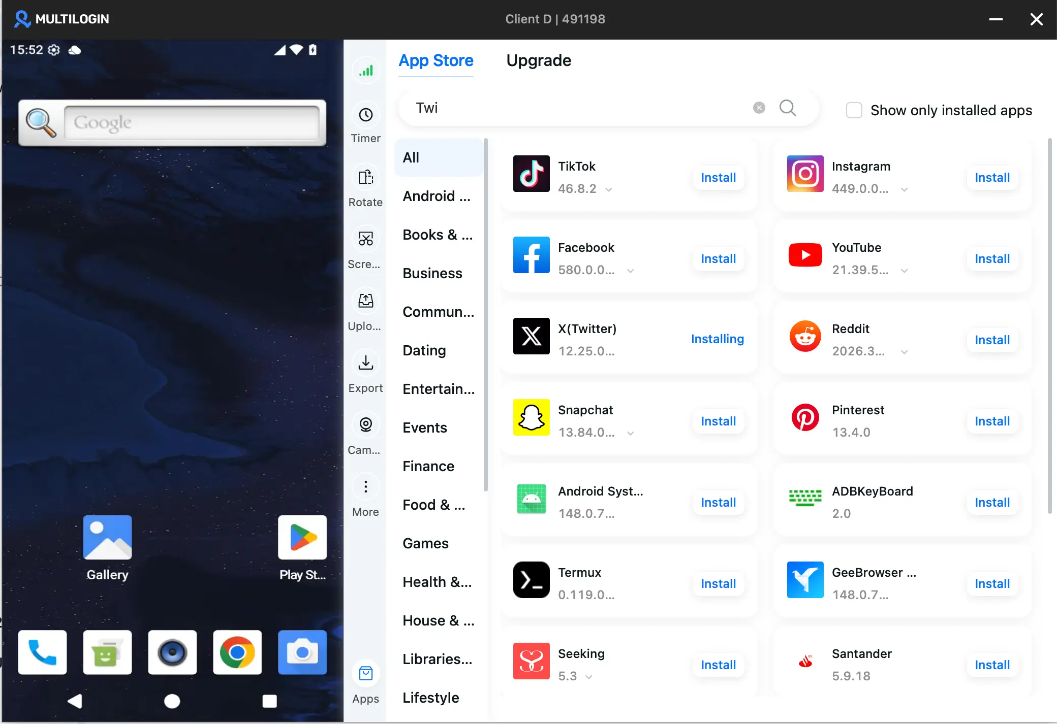Click the Rotate screen icon
Screen dimensions: 1057x724
(365, 177)
